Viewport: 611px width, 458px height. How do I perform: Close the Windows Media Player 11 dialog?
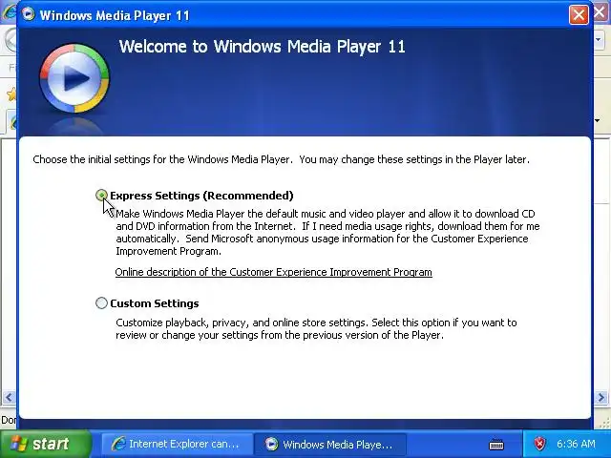pos(579,15)
